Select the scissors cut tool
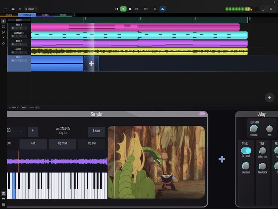 [3, 33]
